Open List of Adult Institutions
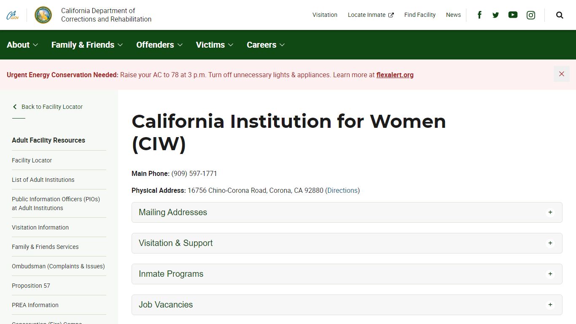576x324 pixels. (x=43, y=180)
